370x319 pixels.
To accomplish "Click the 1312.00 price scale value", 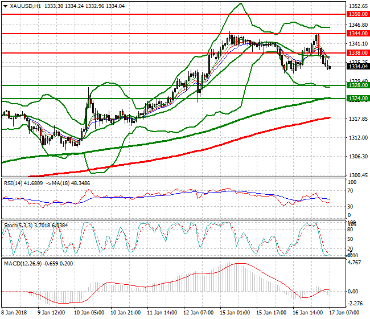I will pyautogui.click(x=358, y=137).
